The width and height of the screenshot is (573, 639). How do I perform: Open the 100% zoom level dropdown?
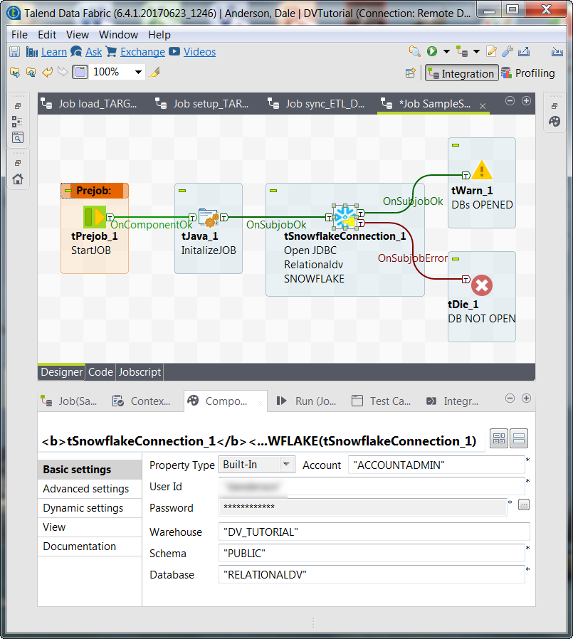(x=139, y=72)
